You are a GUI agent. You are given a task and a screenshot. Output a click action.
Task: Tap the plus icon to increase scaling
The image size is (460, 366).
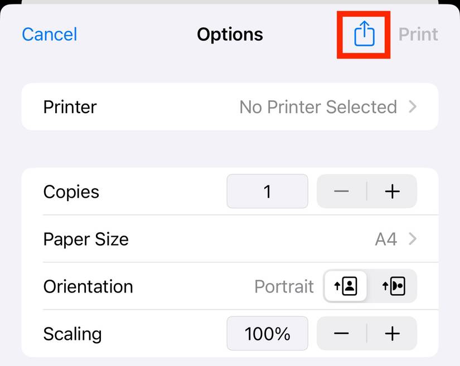click(x=392, y=334)
